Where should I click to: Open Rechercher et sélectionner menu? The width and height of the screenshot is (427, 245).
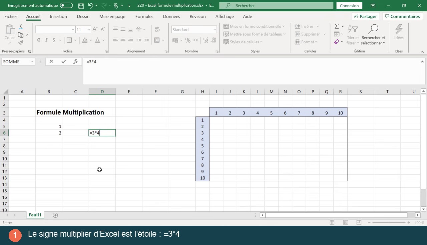tap(373, 35)
